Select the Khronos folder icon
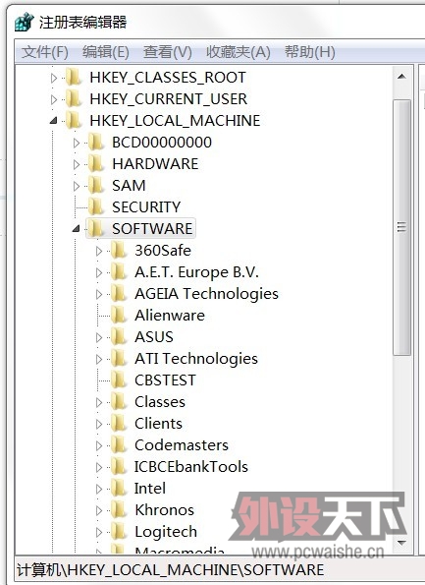425x585 pixels. coord(119,509)
